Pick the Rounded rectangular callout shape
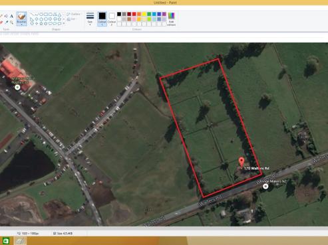 click(51, 23)
